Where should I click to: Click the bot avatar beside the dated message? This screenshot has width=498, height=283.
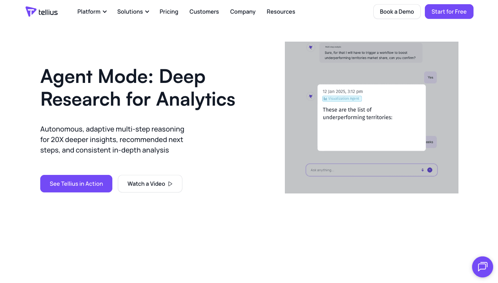(x=310, y=97)
